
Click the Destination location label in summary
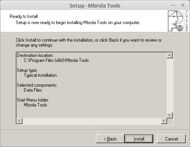(35, 55)
